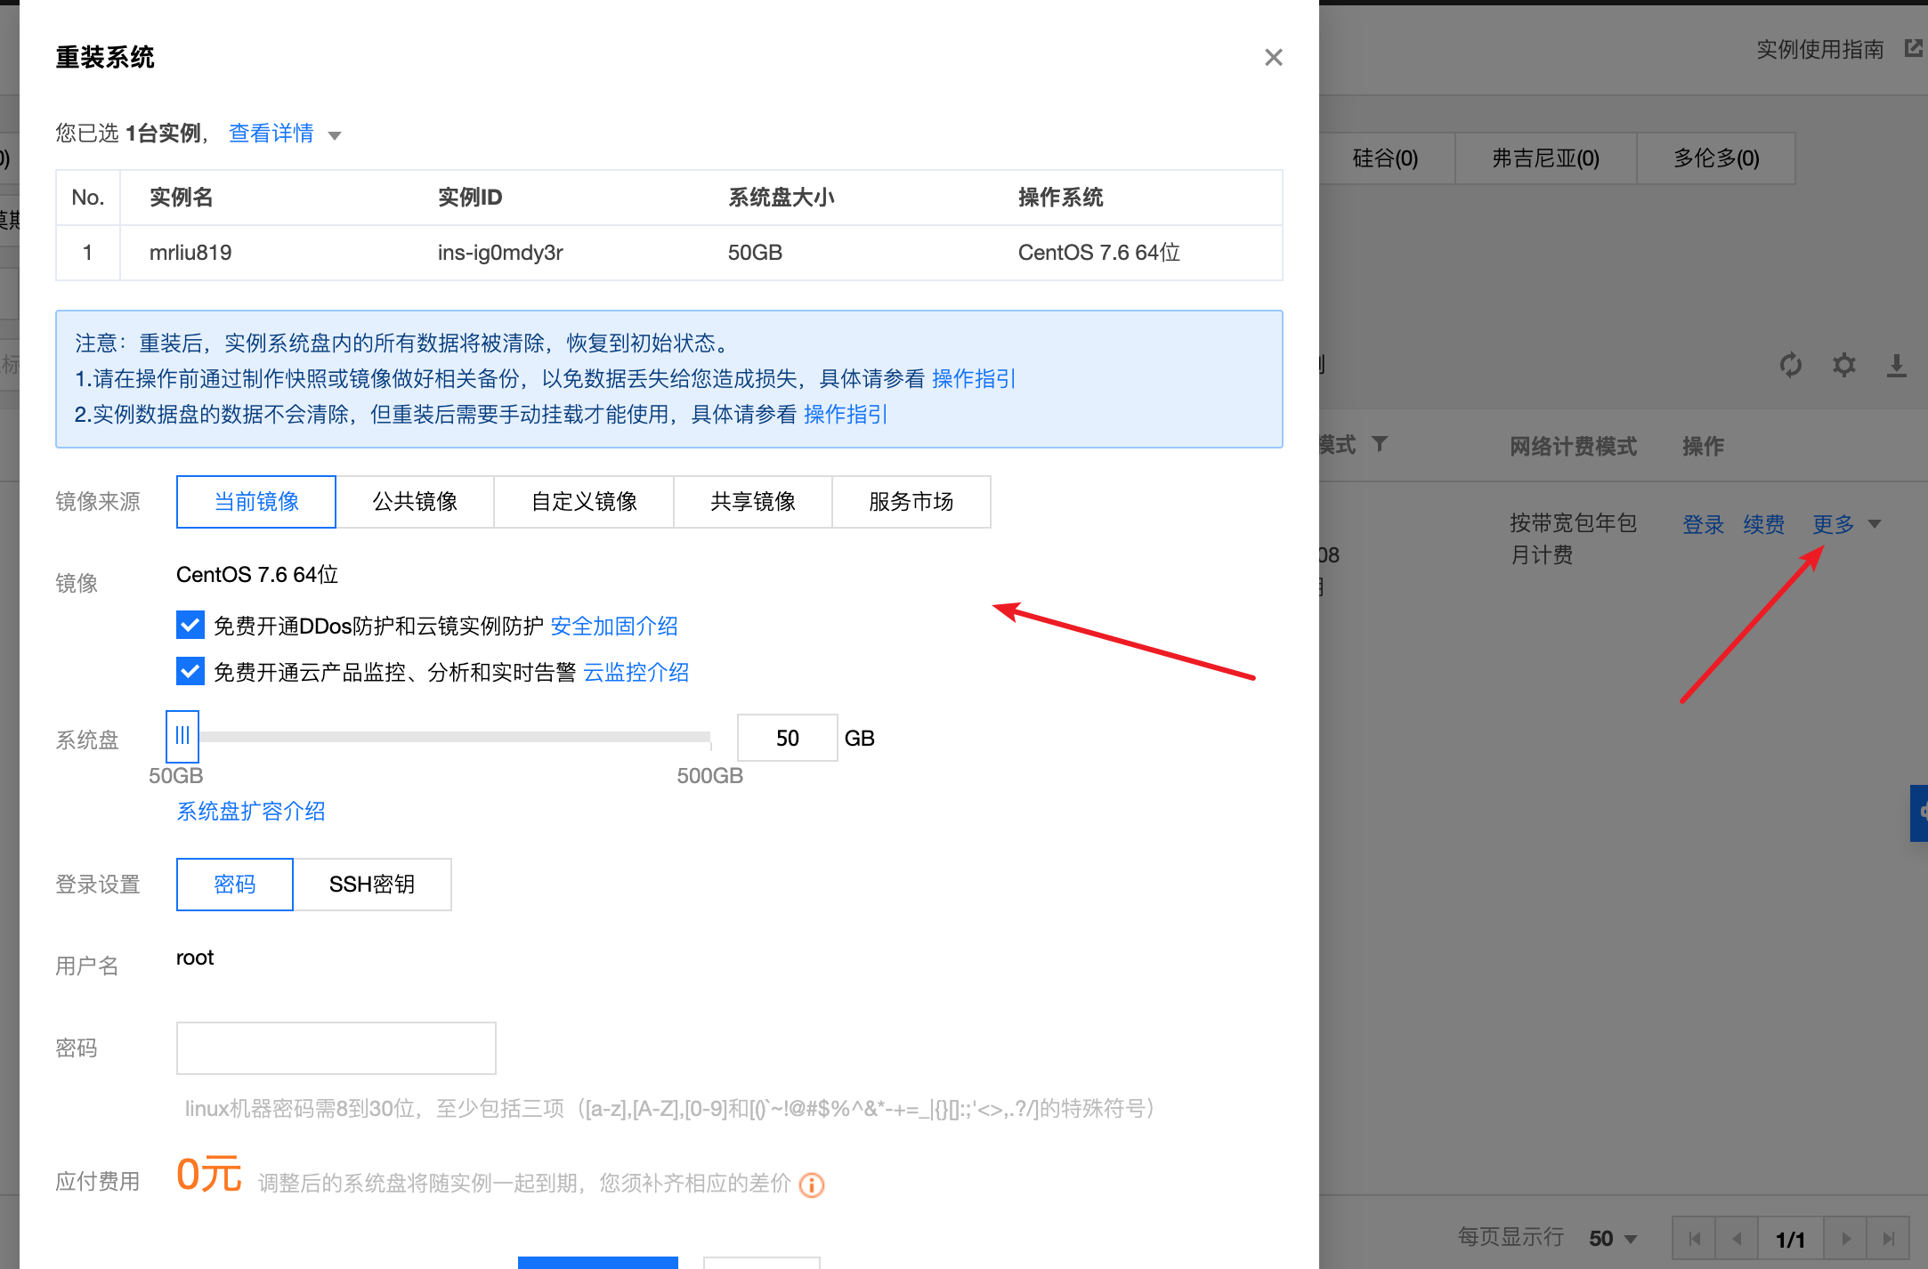This screenshot has height=1269, width=1928.
Task: Go to next page pagination icon
Action: [x=1845, y=1239]
